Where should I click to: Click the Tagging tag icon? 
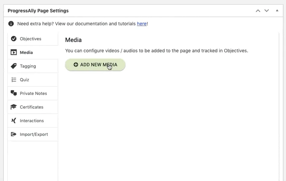14,66
